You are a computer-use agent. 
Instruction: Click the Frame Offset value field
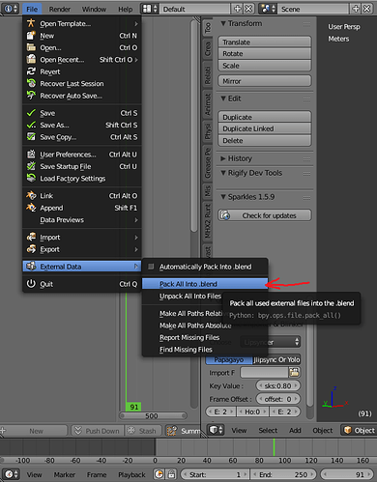[277, 399]
